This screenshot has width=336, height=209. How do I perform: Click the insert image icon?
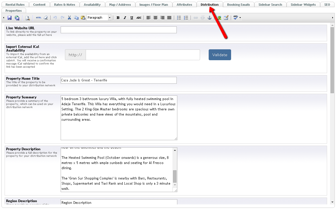(x=219, y=18)
